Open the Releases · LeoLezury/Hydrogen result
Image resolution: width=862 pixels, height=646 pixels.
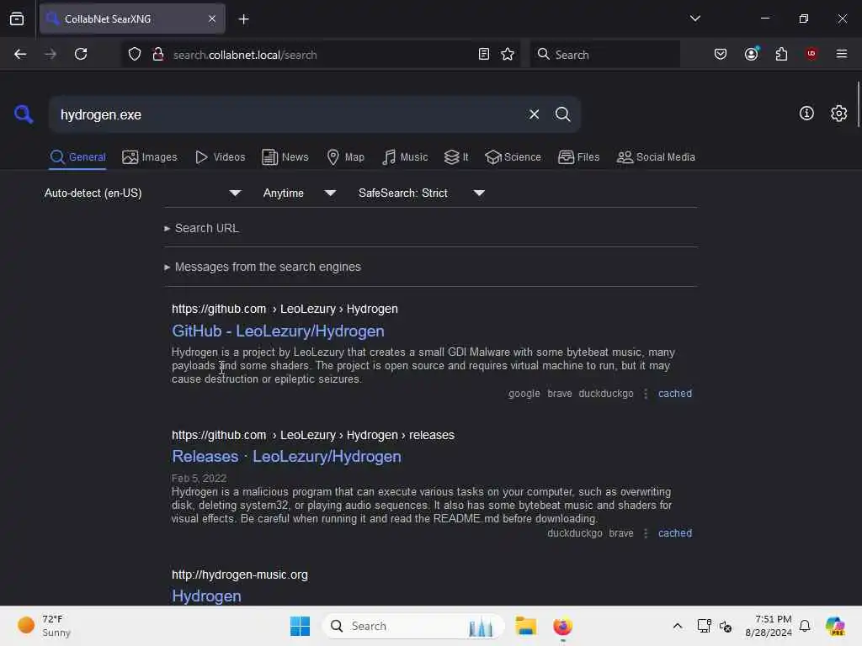coord(286,457)
